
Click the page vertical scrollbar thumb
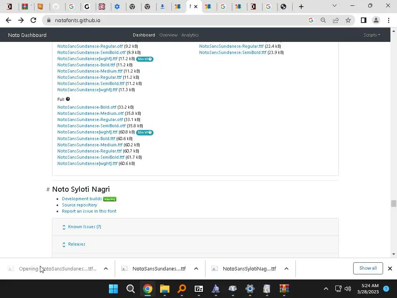point(394,203)
